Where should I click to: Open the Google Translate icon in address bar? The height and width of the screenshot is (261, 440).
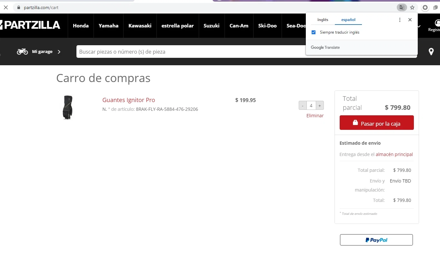point(402,7)
